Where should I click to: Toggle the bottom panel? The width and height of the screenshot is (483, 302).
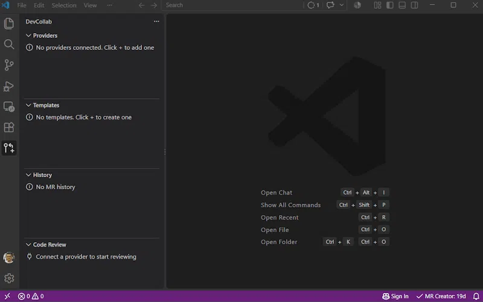click(402, 5)
